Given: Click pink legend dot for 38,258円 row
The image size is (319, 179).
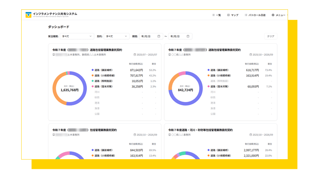Looking at the screenshot, I should (93, 87).
